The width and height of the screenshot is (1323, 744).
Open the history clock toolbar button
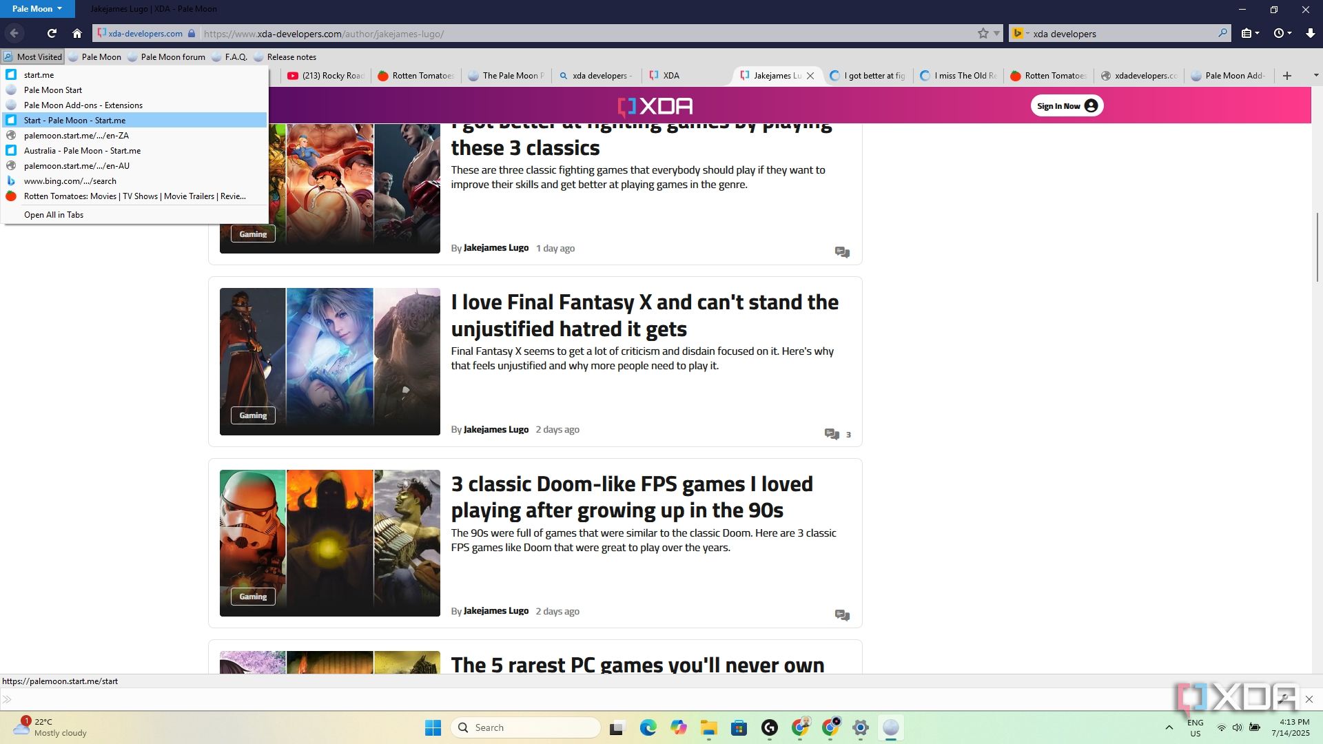(1280, 33)
